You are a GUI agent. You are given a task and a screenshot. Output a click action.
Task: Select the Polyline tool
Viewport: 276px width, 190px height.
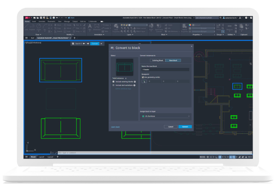tap(32, 27)
